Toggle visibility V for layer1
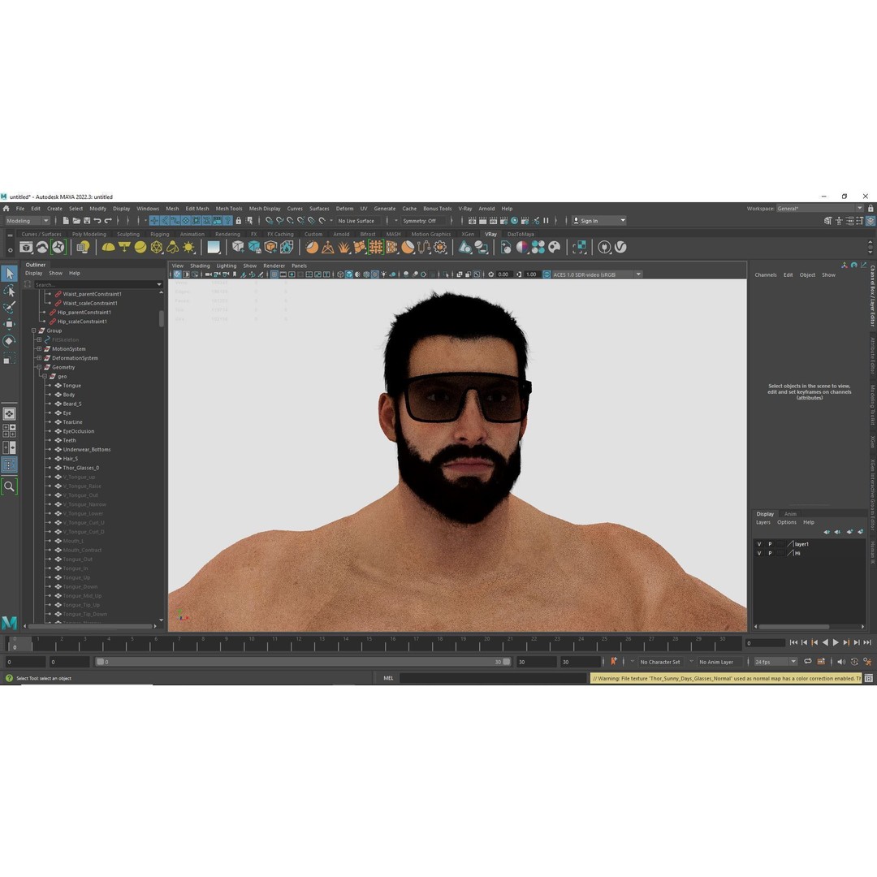Viewport: 877px width, 877px height. pos(759,544)
